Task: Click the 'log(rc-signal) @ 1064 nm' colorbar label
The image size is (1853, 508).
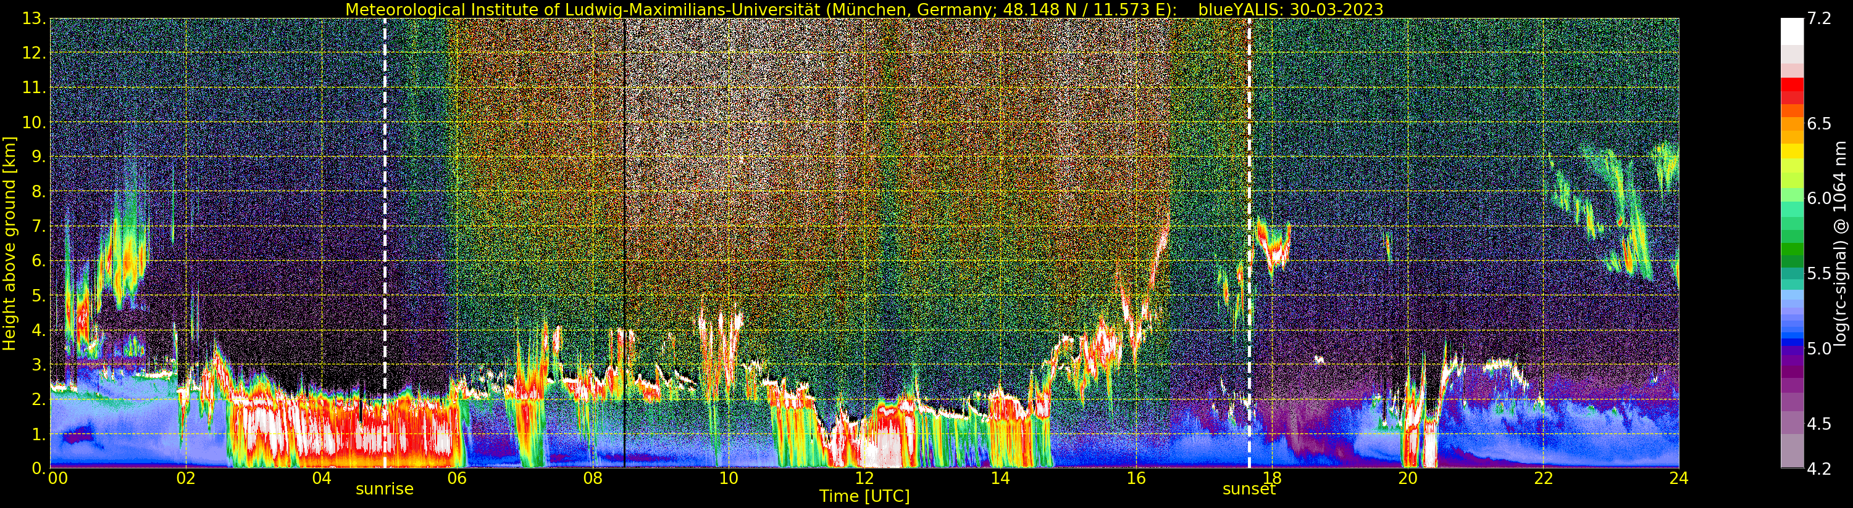Action: point(1841,243)
